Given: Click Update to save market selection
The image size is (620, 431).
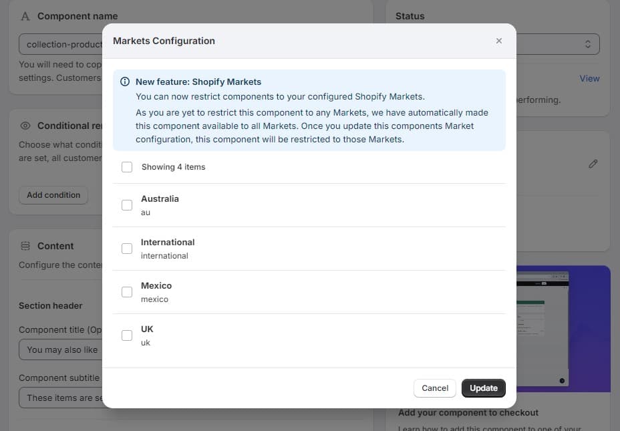Looking at the screenshot, I should click(x=484, y=388).
